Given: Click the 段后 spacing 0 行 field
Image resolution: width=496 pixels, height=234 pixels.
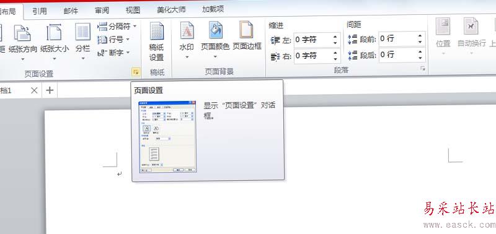Looking at the screenshot, I should click(397, 54).
